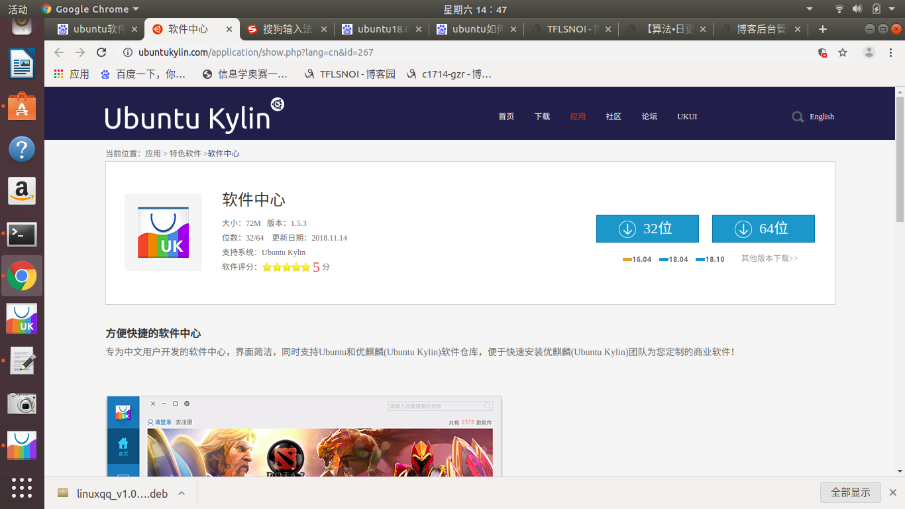Open 应用 in the site navigation
The height and width of the screenshot is (509, 905).
tap(578, 117)
